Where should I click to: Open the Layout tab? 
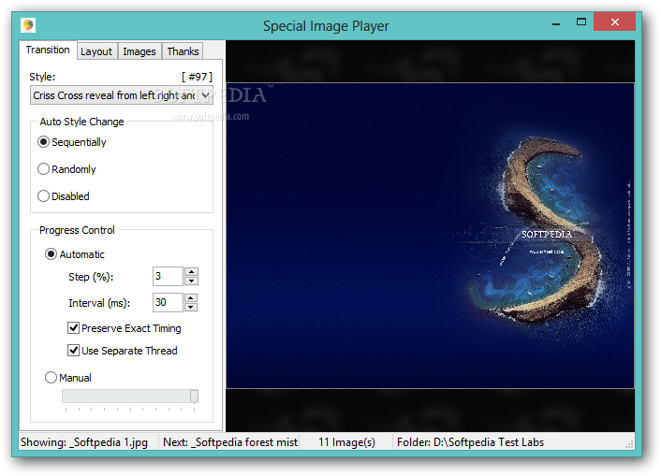pos(96,51)
